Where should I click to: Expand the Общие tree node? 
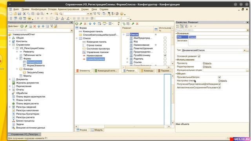[x=10, y=38]
